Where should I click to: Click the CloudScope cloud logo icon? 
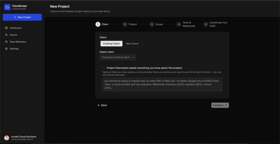point(7,7)
